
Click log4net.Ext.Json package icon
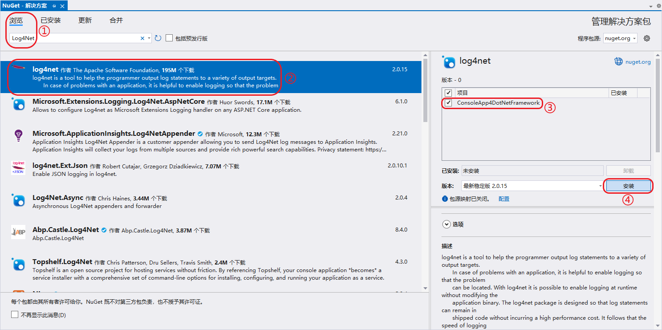18,168
